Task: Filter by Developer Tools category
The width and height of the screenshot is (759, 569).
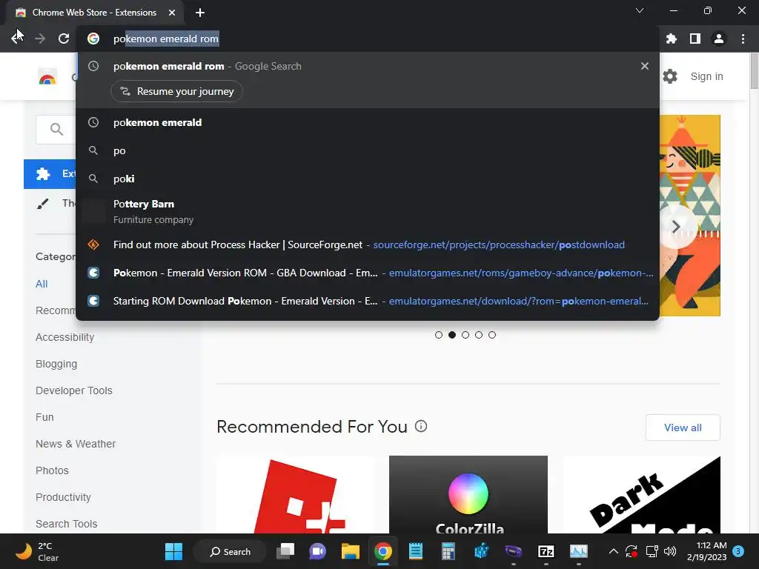Action: pos(74,390)
